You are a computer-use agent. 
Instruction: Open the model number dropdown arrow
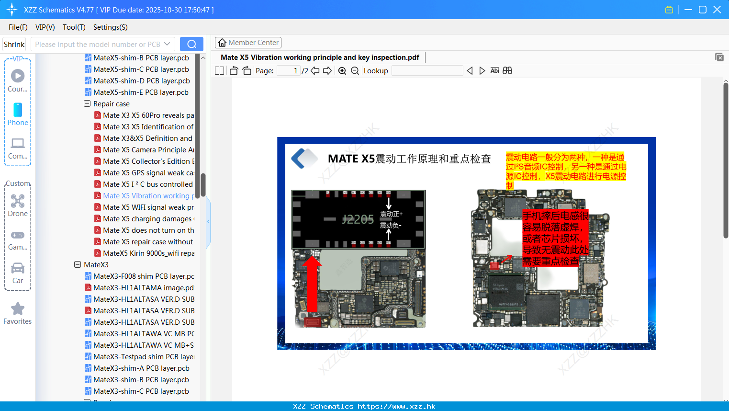167,44
